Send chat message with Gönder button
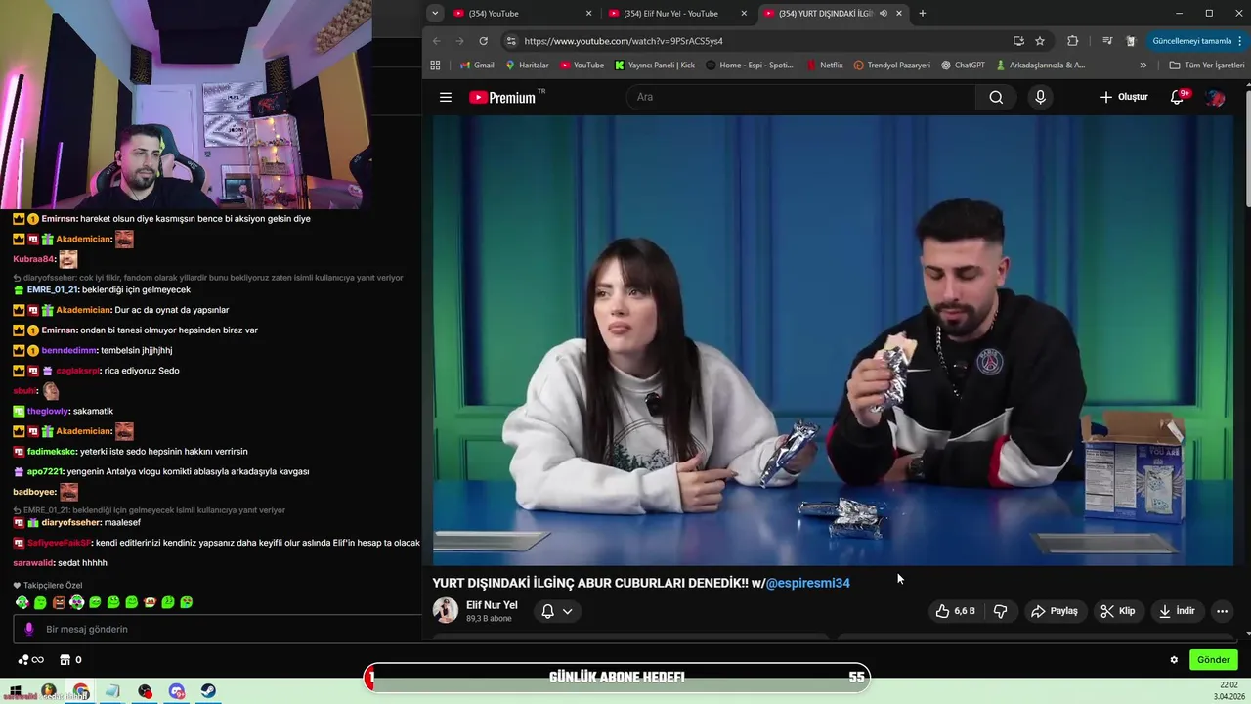1251x704 pixels. pos(1213,660)
